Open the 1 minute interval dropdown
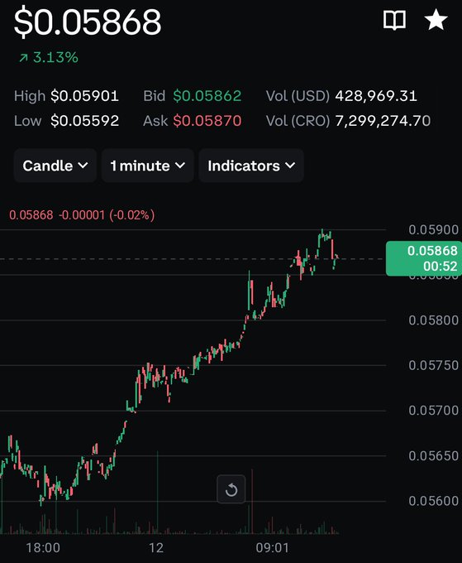Screen dimensions: 462x563 tap(148, 166)
